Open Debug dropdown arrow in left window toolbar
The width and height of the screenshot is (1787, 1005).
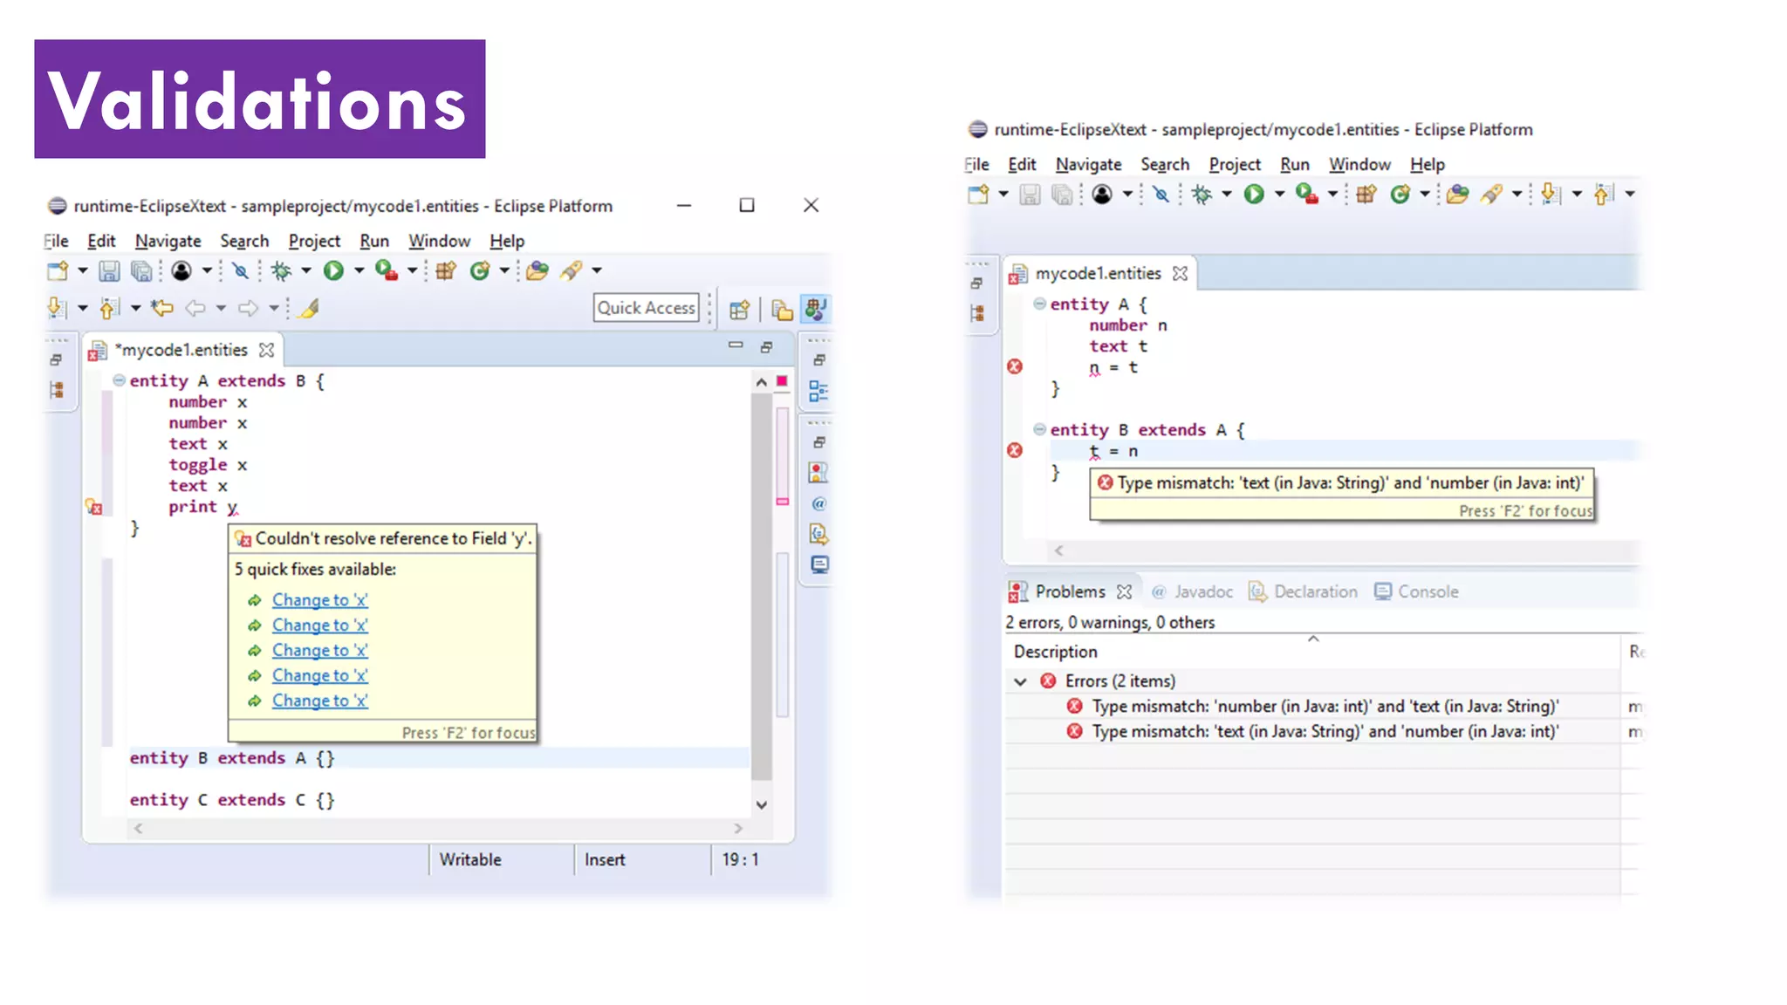[306, 270]
